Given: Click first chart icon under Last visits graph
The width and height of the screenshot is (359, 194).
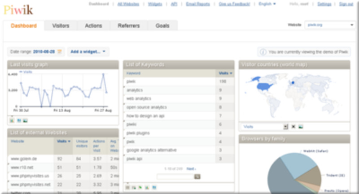Looking at the screenshot, I should (x=12, y=120).
